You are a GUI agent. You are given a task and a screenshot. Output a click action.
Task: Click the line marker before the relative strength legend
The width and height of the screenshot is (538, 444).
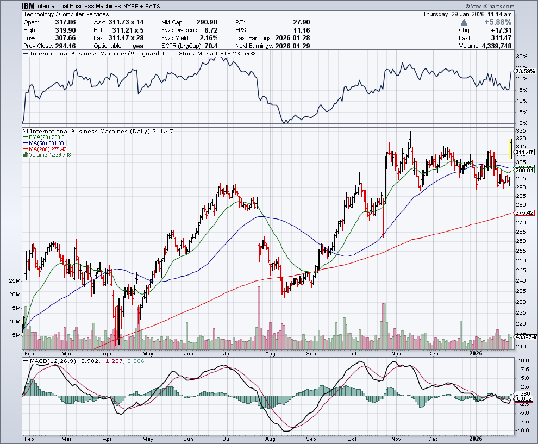tap(26, 54)
